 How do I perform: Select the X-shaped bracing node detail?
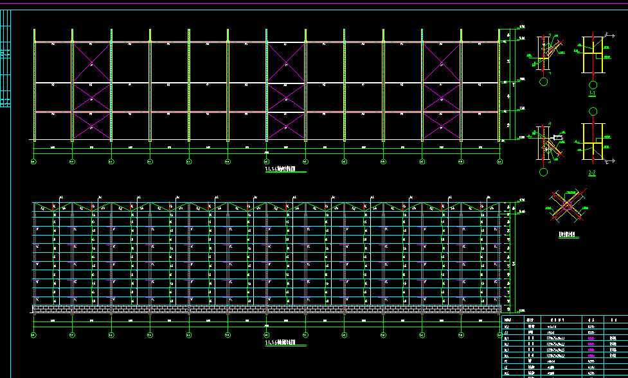[x=567, y=205]
